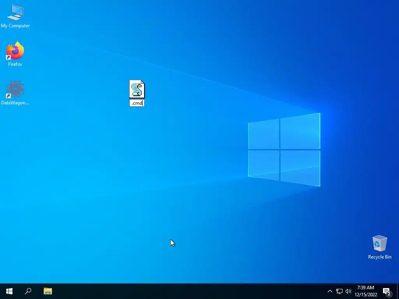Click the "Recycle Bin" label text
The image size is (399, 299).
pos(380,257)
